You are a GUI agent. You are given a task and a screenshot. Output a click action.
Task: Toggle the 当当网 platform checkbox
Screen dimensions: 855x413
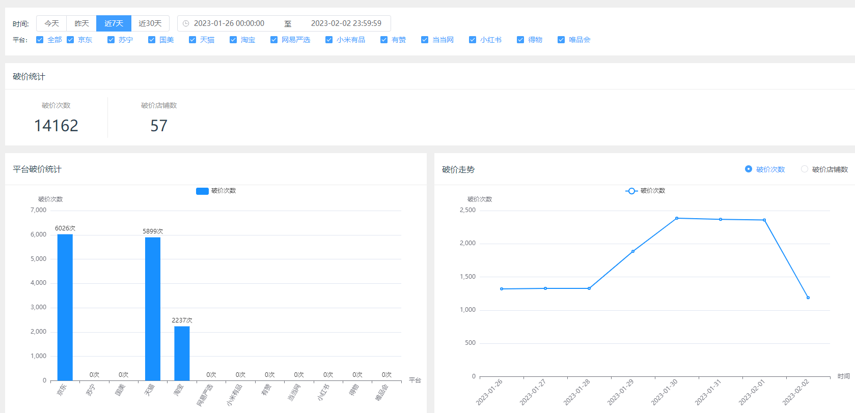(x=425, y=40)
